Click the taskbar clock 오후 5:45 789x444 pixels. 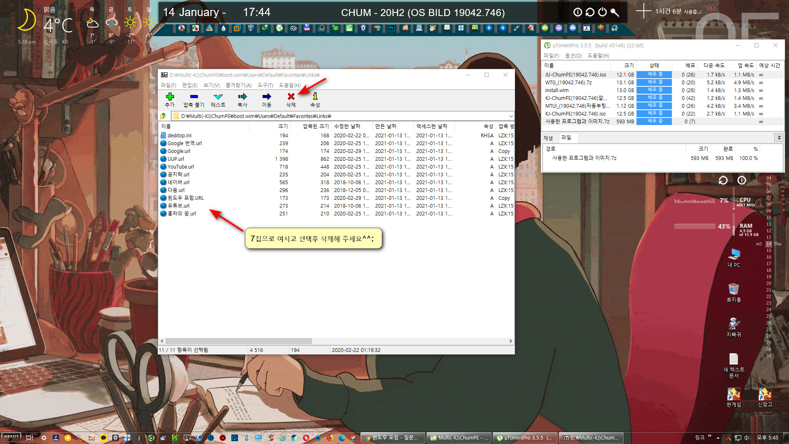(x=768, y=438)
